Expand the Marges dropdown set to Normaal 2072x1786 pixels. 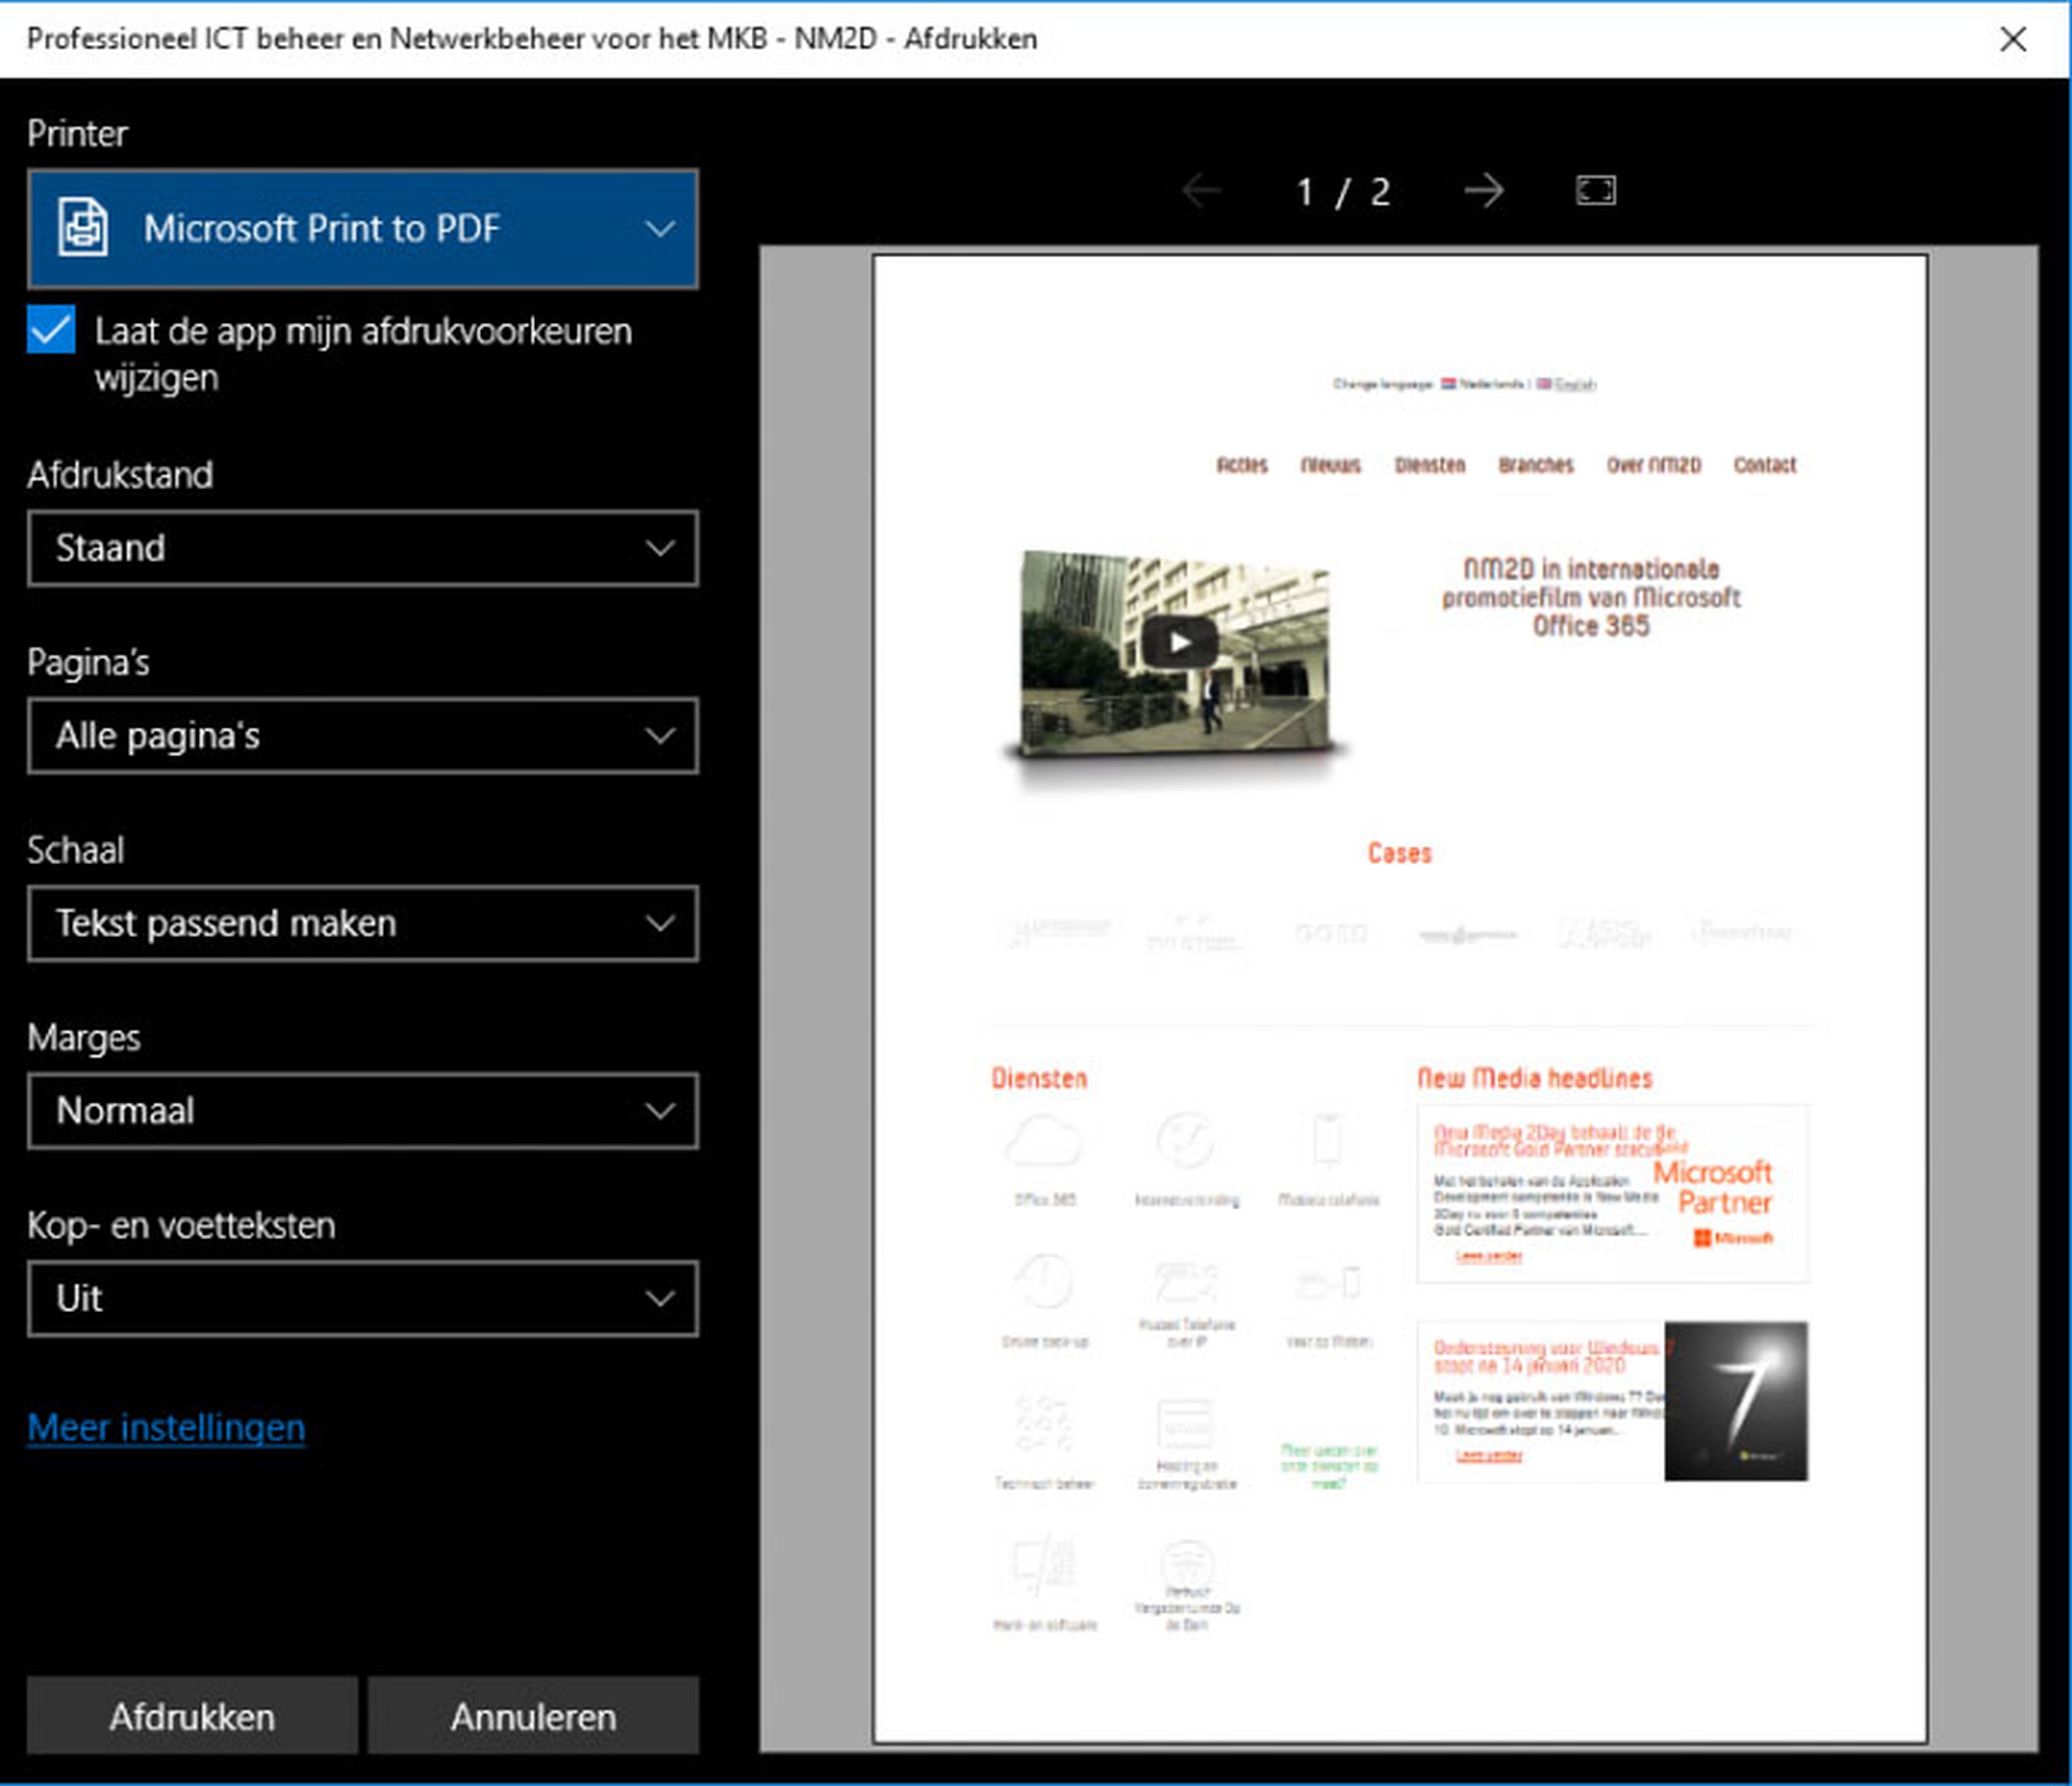[362, 1111]
